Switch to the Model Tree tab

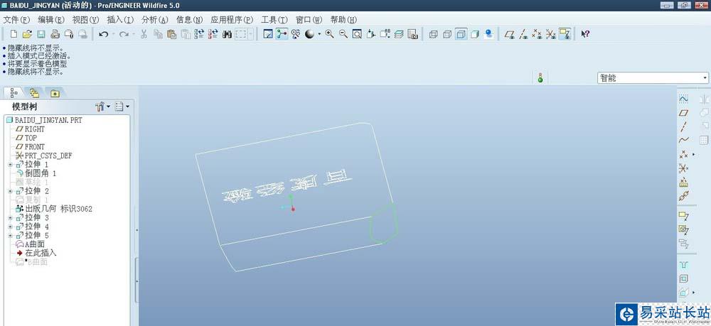click(14, 93)
